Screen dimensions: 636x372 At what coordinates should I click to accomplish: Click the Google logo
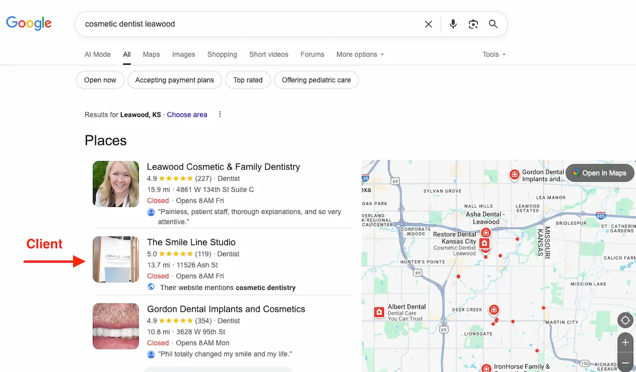(x=29, y=23)
